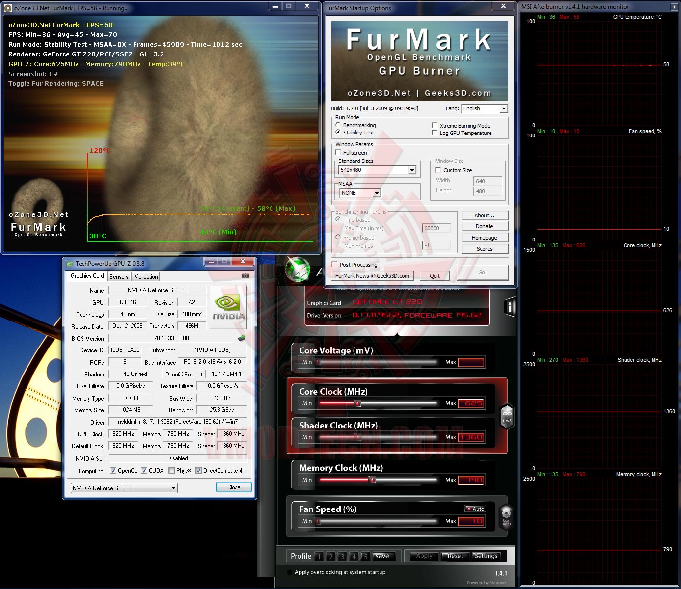Toggle the fan speed Auto button
The image size is (681, 589).
(475, 509)
